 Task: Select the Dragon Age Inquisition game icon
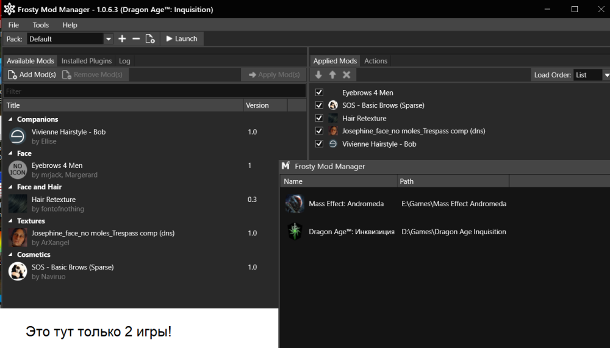point(295,232)
